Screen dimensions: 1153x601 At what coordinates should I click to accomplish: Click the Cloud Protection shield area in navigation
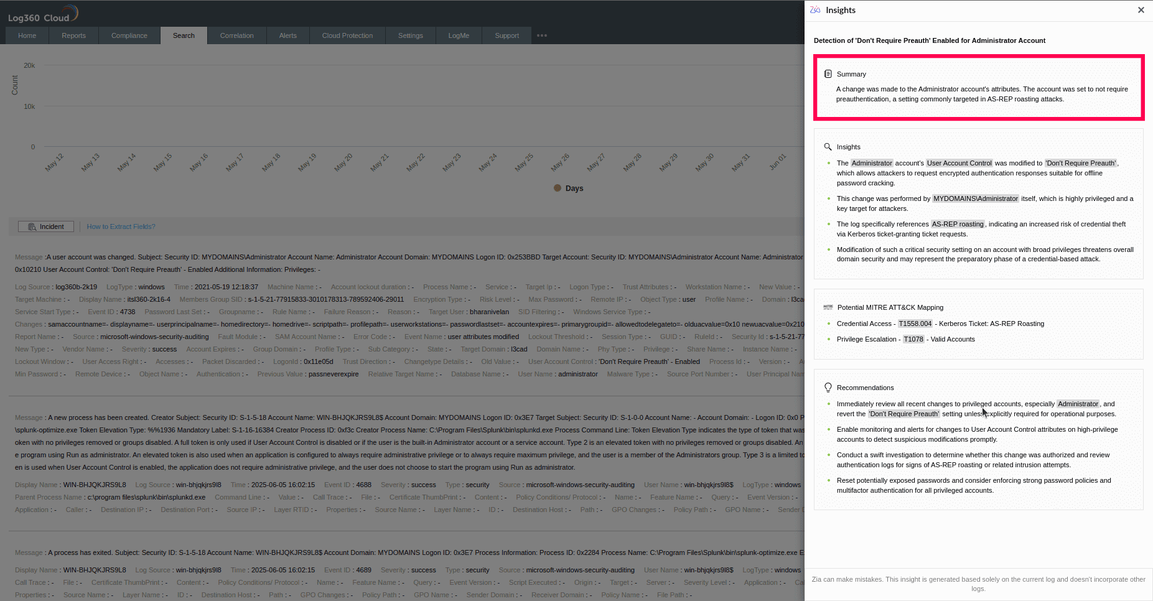pyautogui.click(x=347, y=35)
